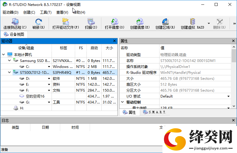Screen dimensions: 237x153
Task: Select the 空的空间16 unallocated space icon
Action: click(22, 96)
